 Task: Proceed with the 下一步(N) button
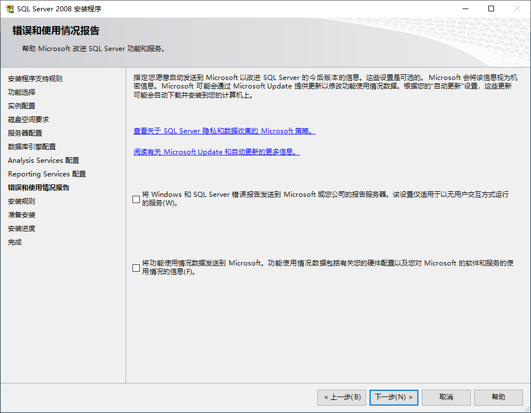point(394,397)
